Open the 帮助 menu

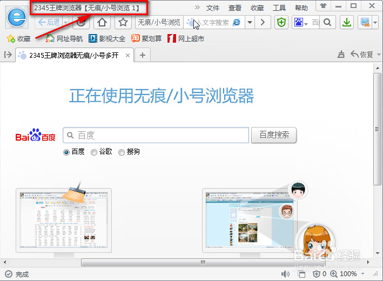[x=301, y=8]
